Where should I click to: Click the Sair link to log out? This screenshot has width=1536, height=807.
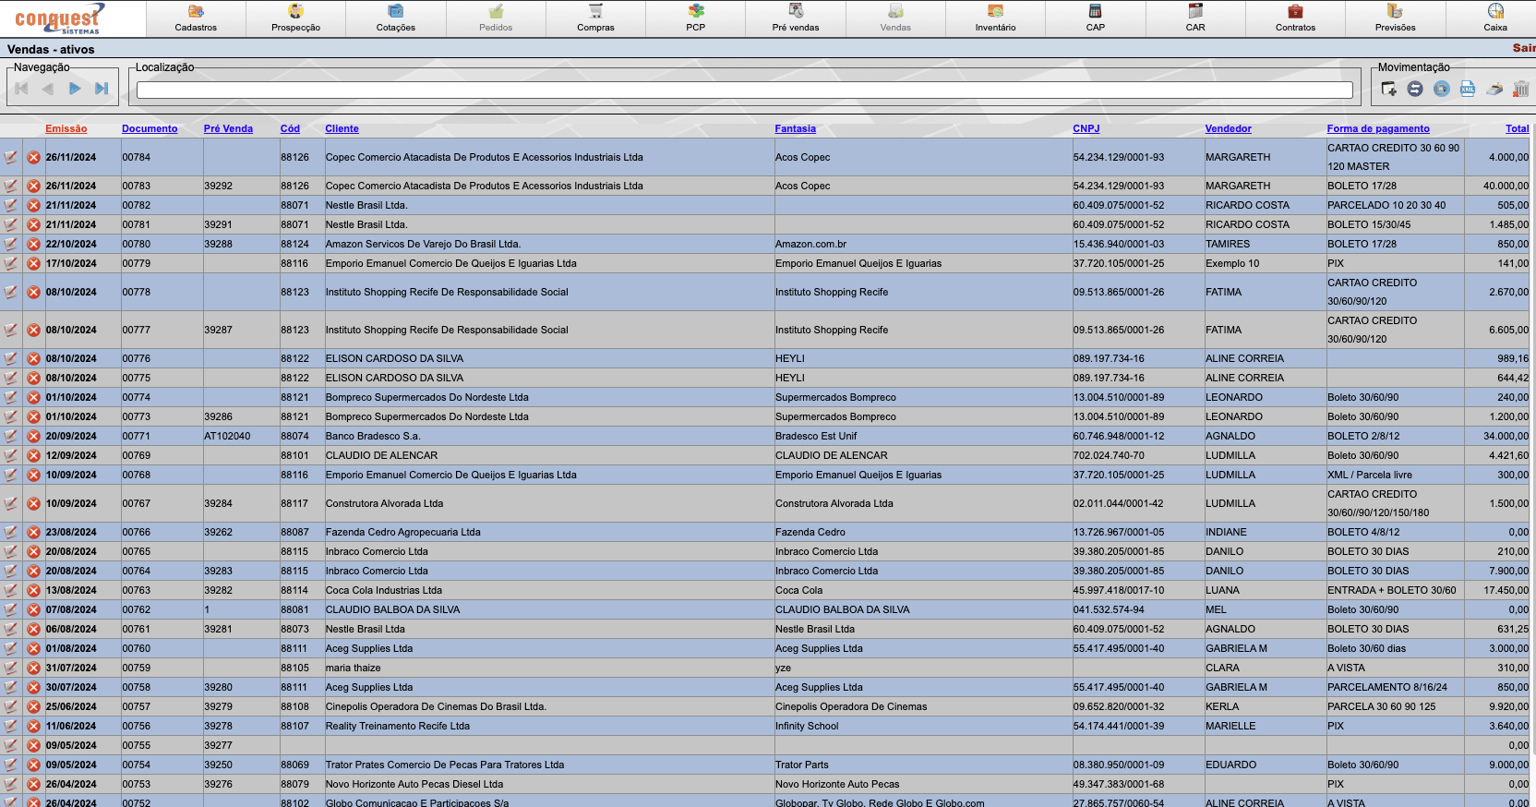[x=1523, y=48]
